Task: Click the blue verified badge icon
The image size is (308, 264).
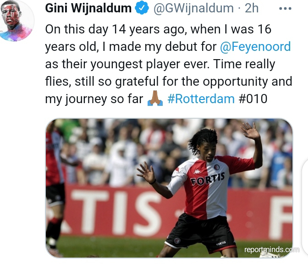Action: pos(142,8)
